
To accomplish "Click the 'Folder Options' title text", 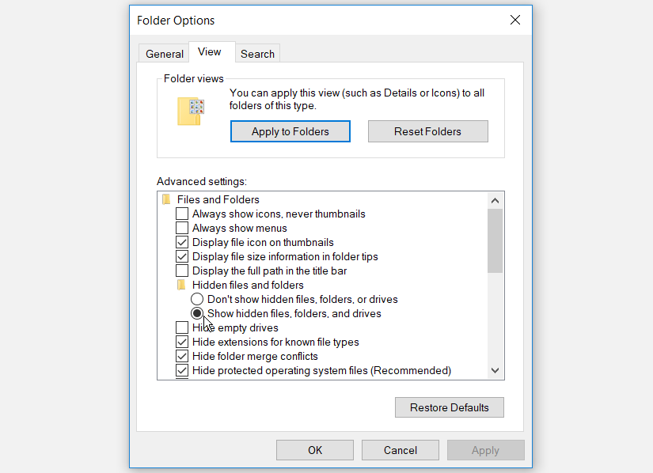I will pos(176,21).
